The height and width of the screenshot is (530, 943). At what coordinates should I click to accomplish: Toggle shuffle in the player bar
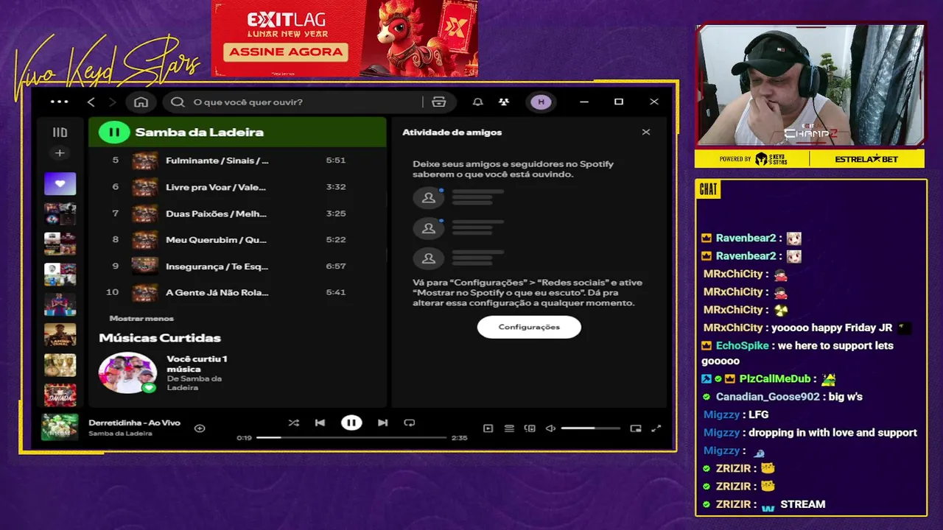click(293, 423)
